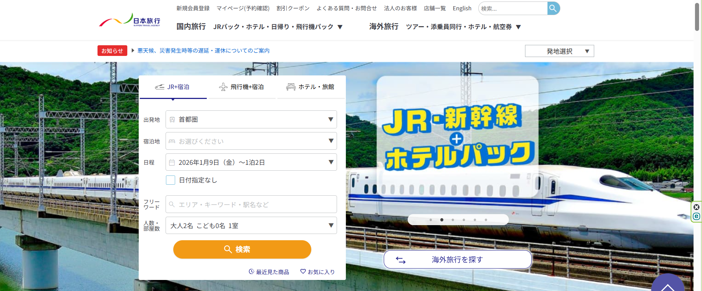Switch to the ホテル・旅館 tab
Image resolution: width=702 pixels, height=291 pixels.
pyautogui.click(x=311, y=87)
